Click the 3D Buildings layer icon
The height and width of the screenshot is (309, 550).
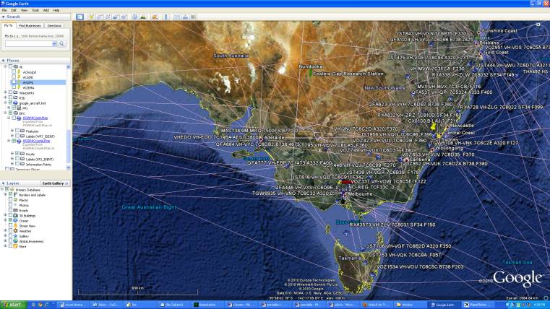pos(16,216)
